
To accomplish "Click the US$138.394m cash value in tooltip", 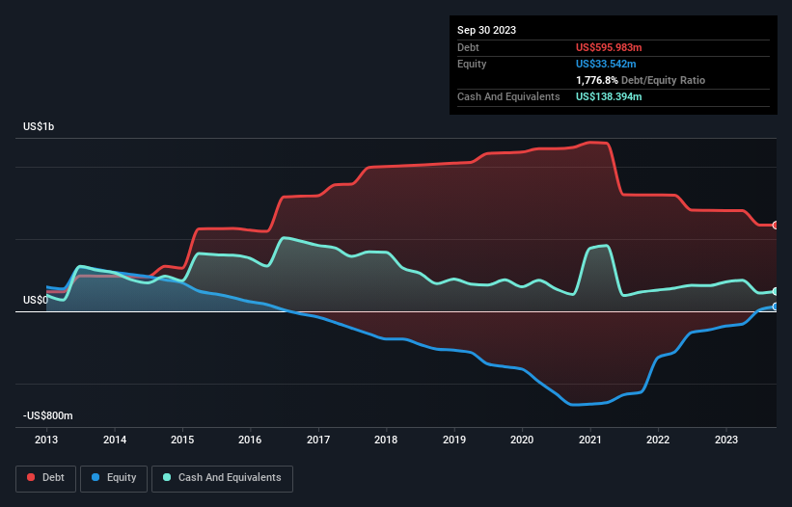I will point(609,96).
